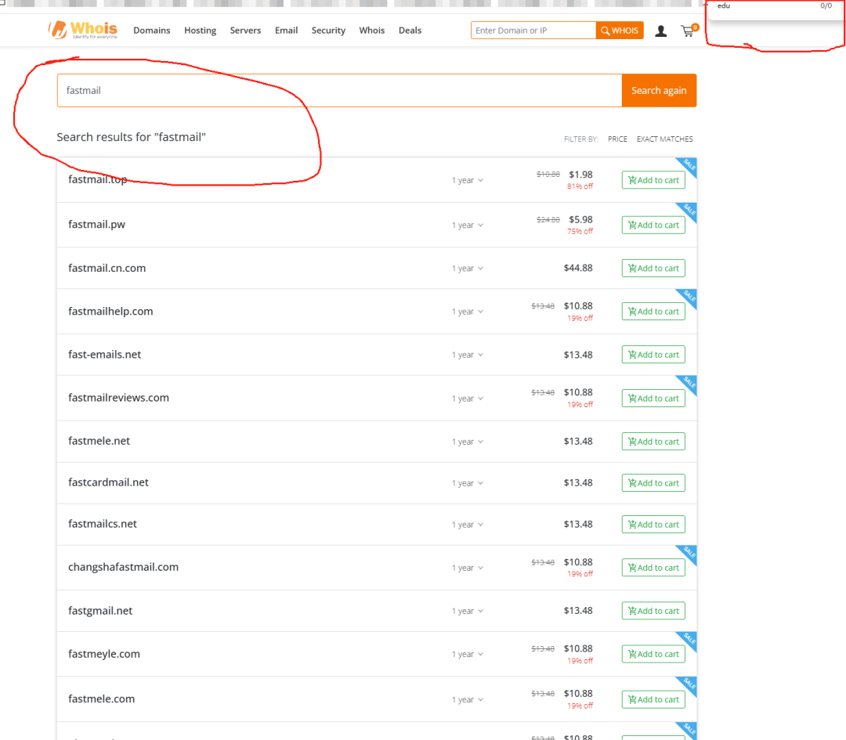Filter results by Price
The width and height of the screenshot is (846, 740).
click(617, 139)
